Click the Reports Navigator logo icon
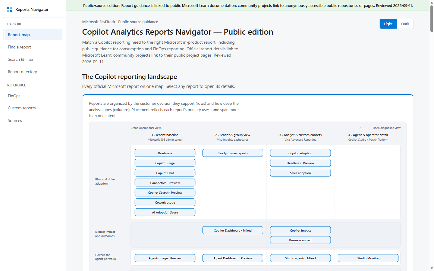Viewport: 434px width, 271px height. click(x=9, y=9)
